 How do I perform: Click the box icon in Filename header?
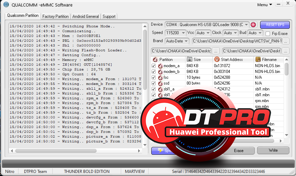pyautogui.click(x=258, y=59)
